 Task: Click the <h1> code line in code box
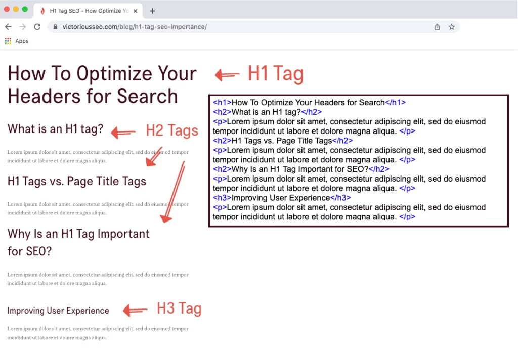point(309,102)
